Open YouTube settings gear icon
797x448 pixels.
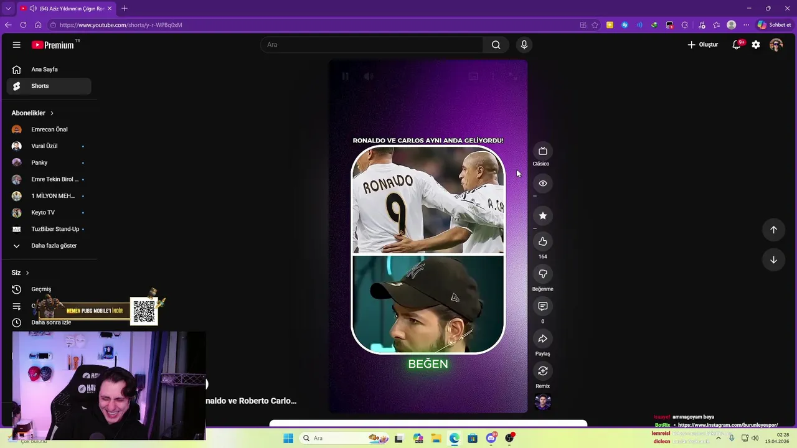point(756,45)
